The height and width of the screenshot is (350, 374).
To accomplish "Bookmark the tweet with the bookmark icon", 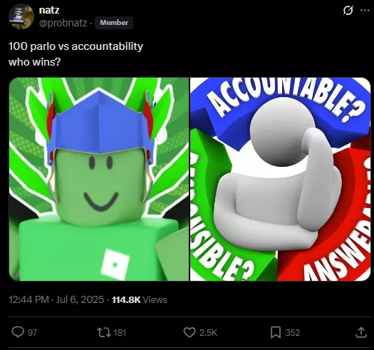I will (276, 332).
